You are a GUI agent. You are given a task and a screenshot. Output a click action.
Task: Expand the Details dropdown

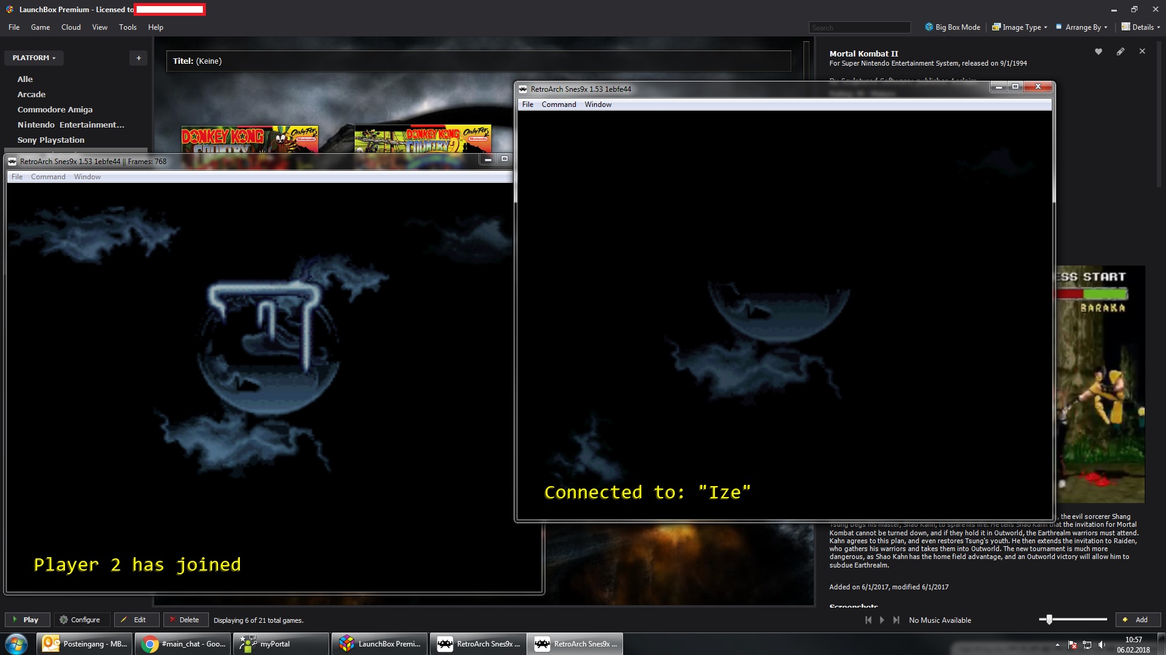pos(1140,27)
